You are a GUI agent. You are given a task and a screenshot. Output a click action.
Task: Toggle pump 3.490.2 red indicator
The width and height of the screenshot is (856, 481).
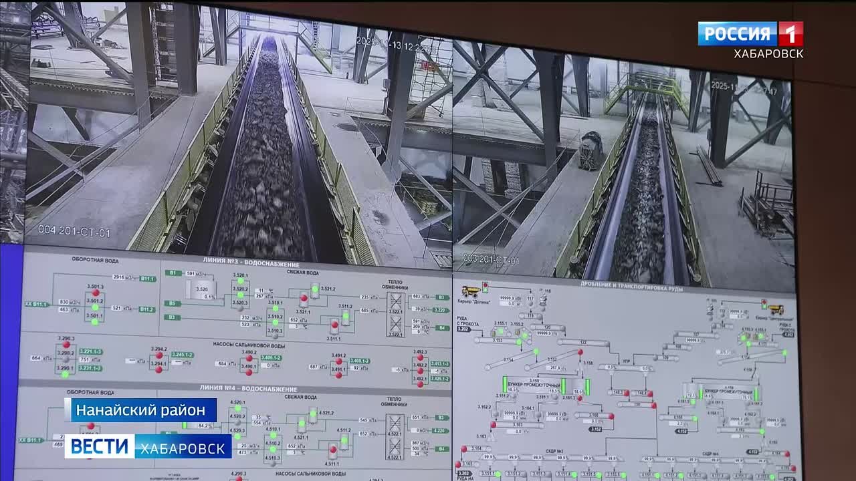coord(249,358)
